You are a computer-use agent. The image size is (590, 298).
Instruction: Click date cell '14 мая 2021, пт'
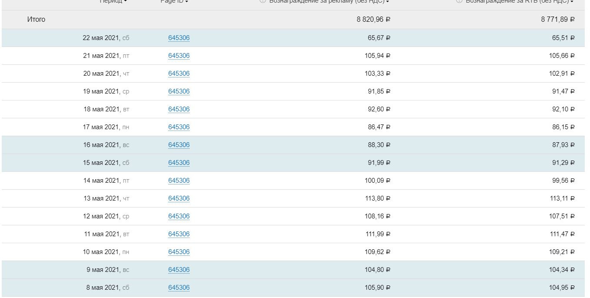point(107,181)
